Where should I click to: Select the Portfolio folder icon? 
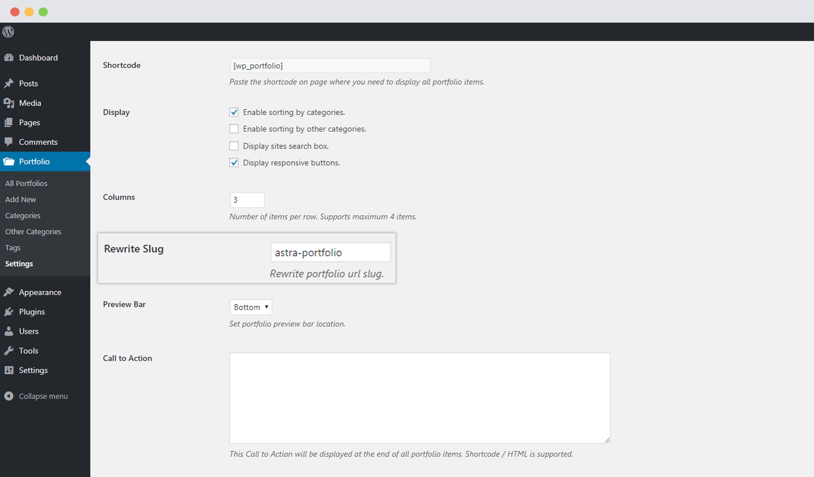(9, 162)
